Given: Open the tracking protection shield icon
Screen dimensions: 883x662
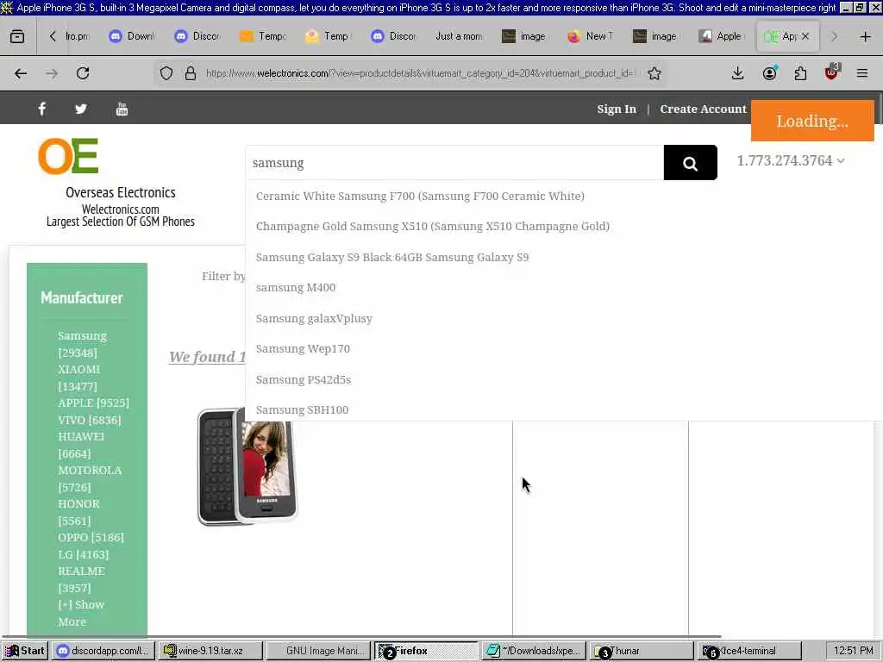Looking at the screenshot, I should click(166, 73).
